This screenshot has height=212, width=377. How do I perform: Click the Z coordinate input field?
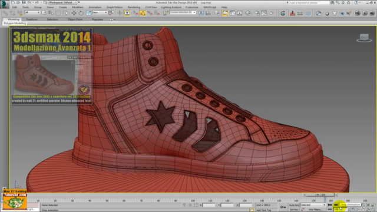pyautogui.click(x=245, y=205)
